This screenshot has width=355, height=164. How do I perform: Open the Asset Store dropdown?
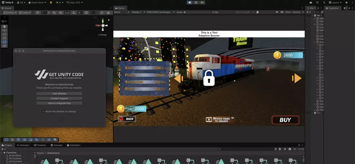(37, 2)
